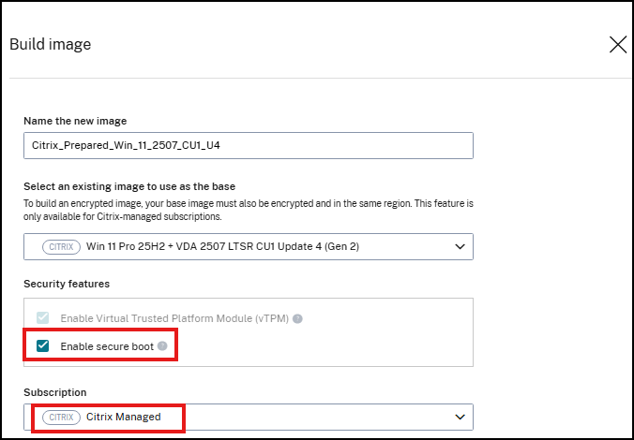Click the encrypted image description paragraph

pyautogui.click(x=249, y=210)
